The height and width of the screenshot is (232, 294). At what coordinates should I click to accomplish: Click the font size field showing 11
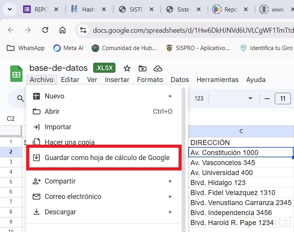[283, 98]
